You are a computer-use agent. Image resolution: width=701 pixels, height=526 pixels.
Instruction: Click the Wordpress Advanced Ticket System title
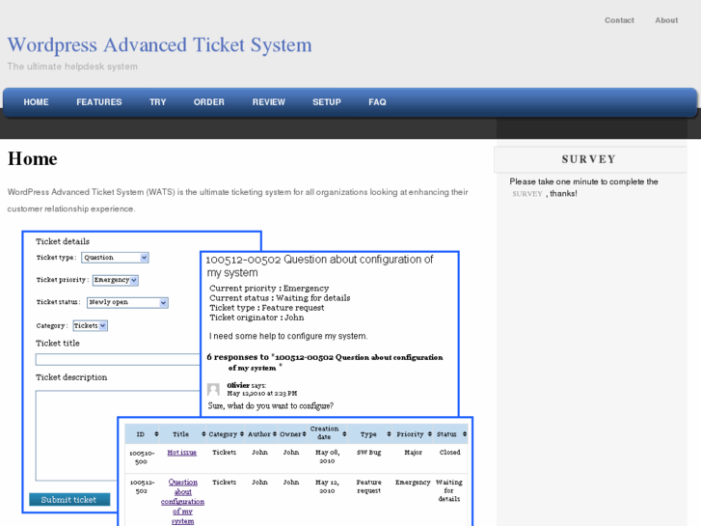160,44
